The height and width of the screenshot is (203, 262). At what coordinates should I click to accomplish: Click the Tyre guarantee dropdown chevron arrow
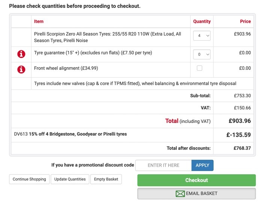208,55
